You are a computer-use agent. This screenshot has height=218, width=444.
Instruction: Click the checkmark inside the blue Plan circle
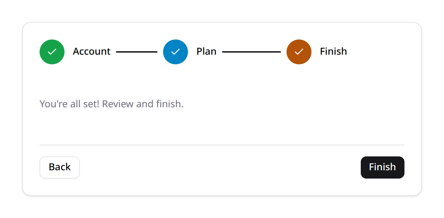(x=176, y=52)
